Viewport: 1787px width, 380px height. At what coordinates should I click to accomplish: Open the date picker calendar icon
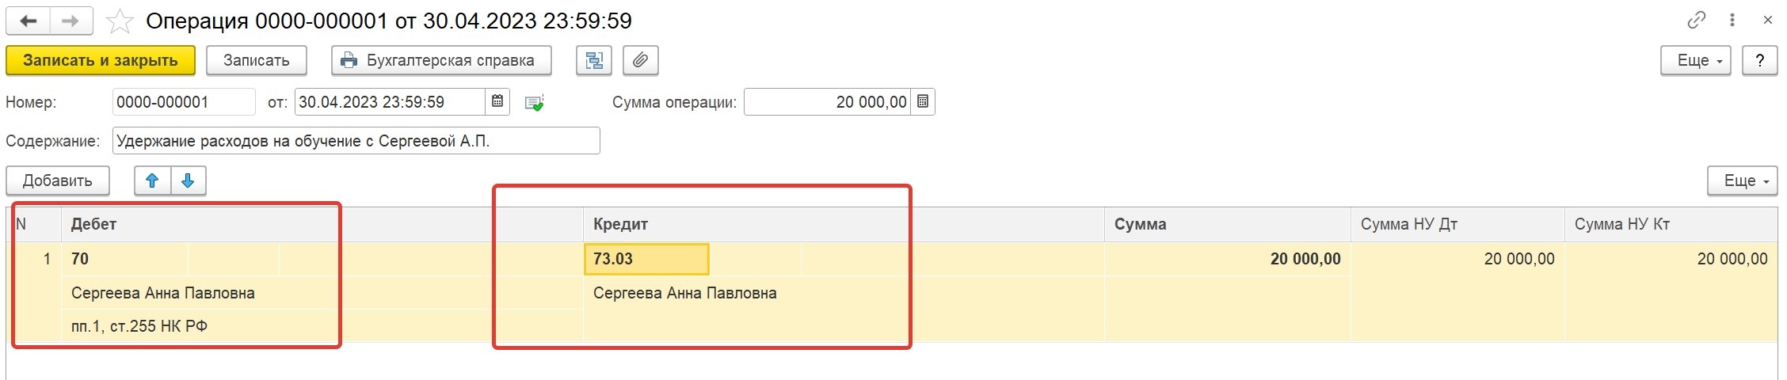[497, 101]
